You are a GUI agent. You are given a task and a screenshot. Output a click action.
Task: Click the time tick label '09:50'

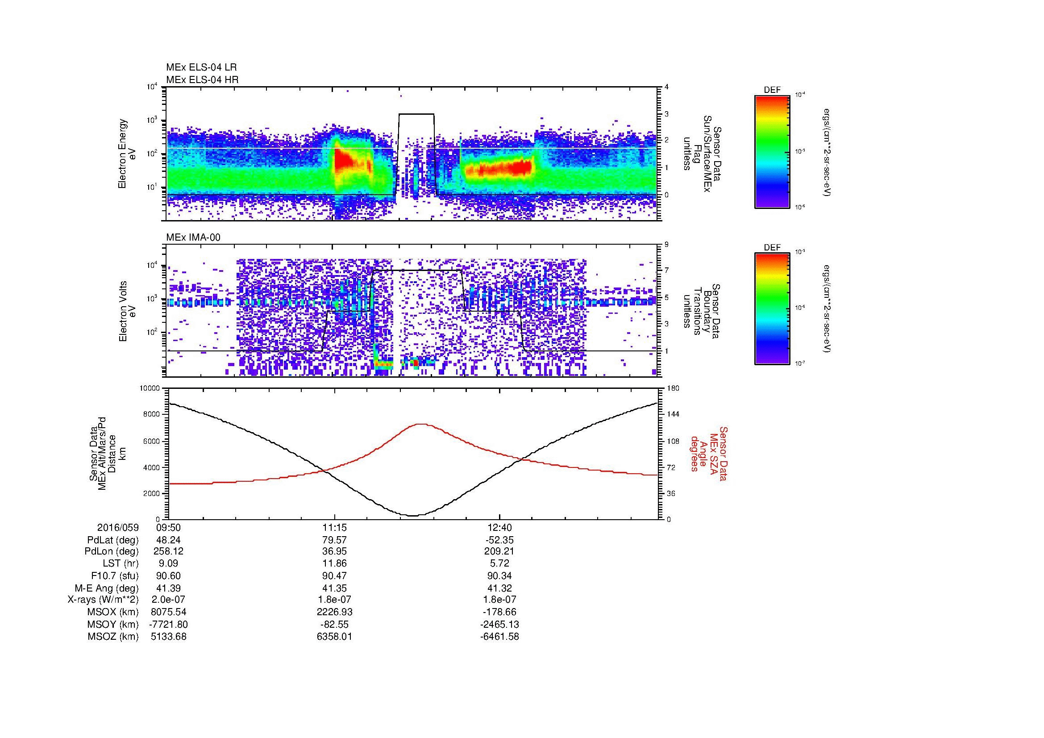pos(168,527)
